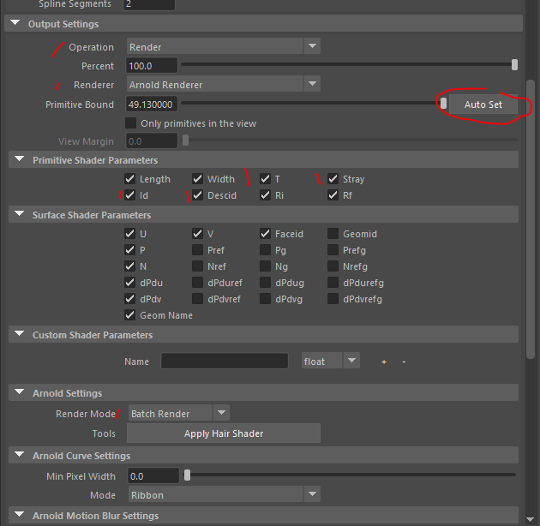Enable the Pg checkbox

(265, 250)
